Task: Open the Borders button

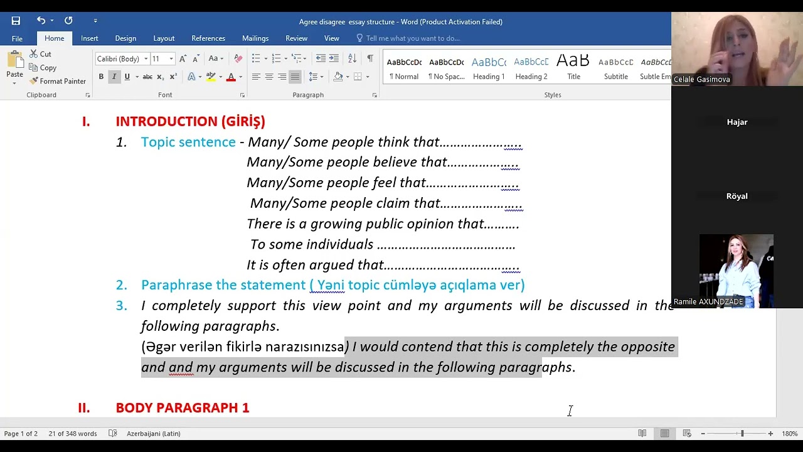Action: pos(358,77)
